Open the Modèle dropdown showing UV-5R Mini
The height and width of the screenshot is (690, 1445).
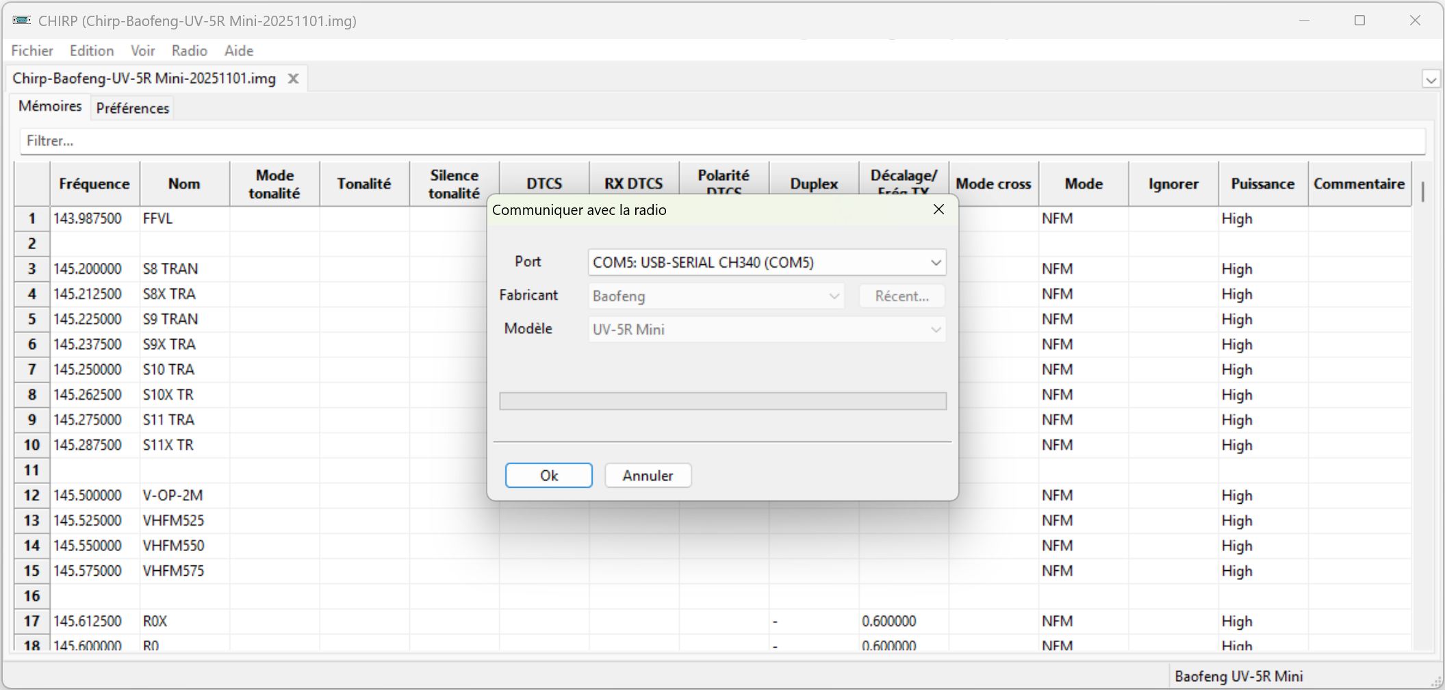[x=767, y=330]
